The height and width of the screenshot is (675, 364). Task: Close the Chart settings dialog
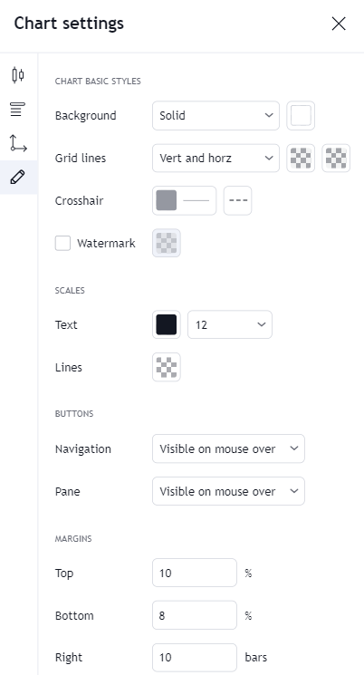[339, 24]
